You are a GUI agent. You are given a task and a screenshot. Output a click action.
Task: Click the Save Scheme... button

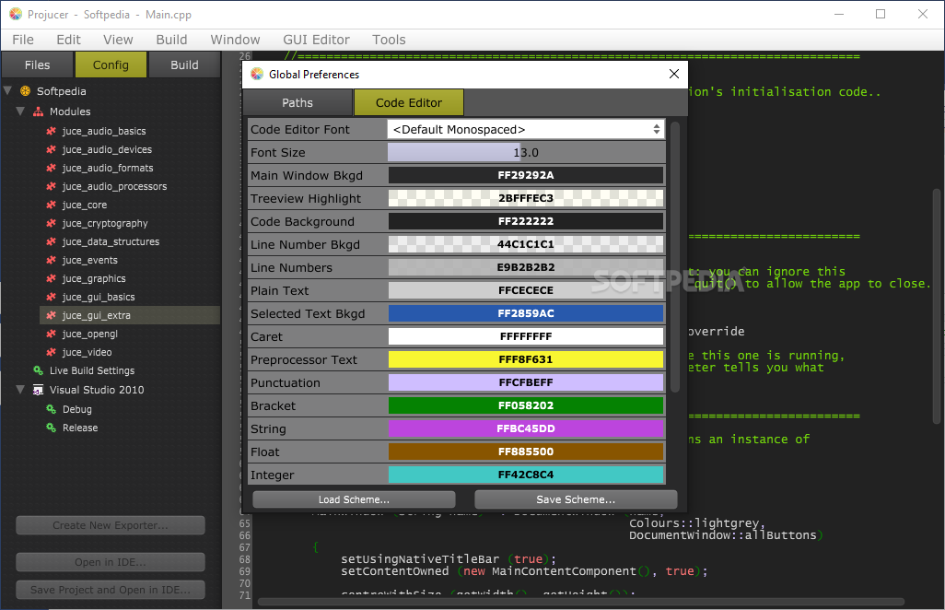tap(576, 499)
